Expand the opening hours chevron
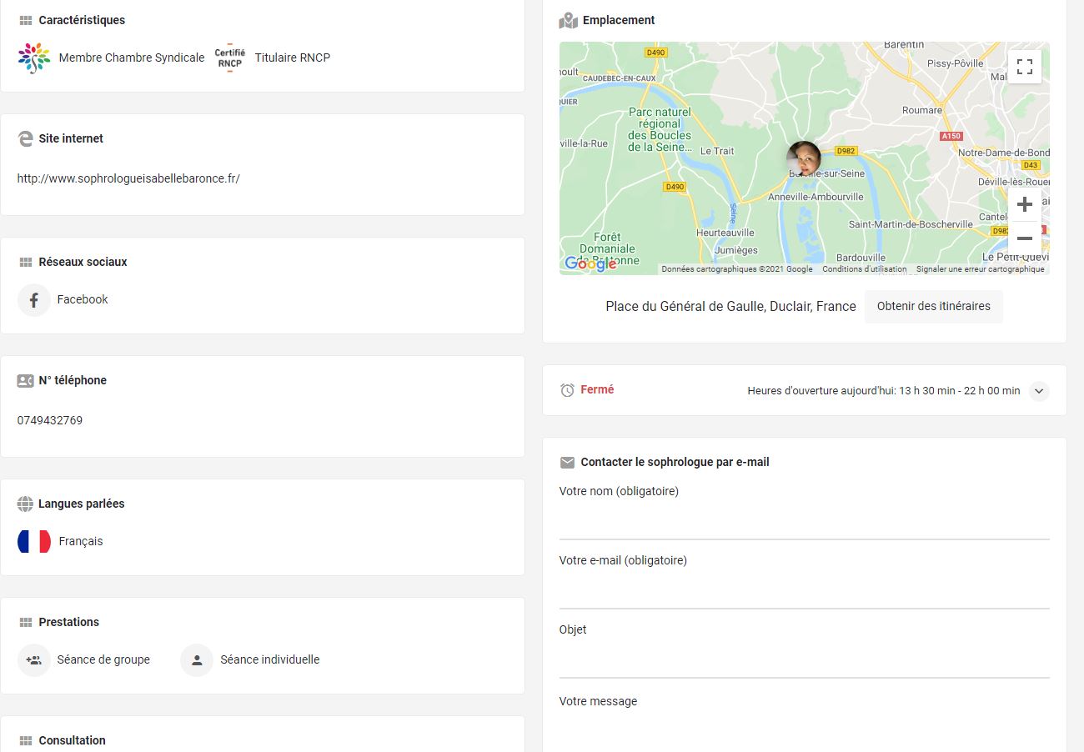The image size is (1084, 752). tap(1038, 391)
